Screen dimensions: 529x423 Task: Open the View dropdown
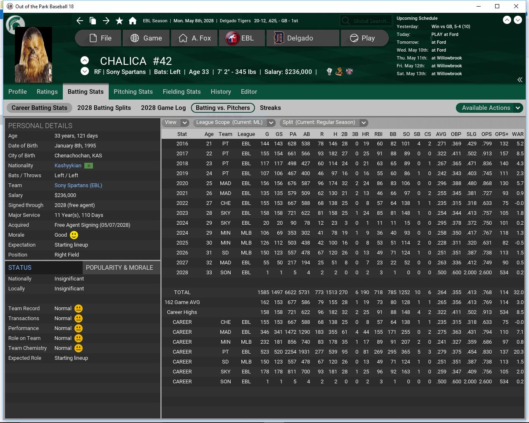(176, 122)
